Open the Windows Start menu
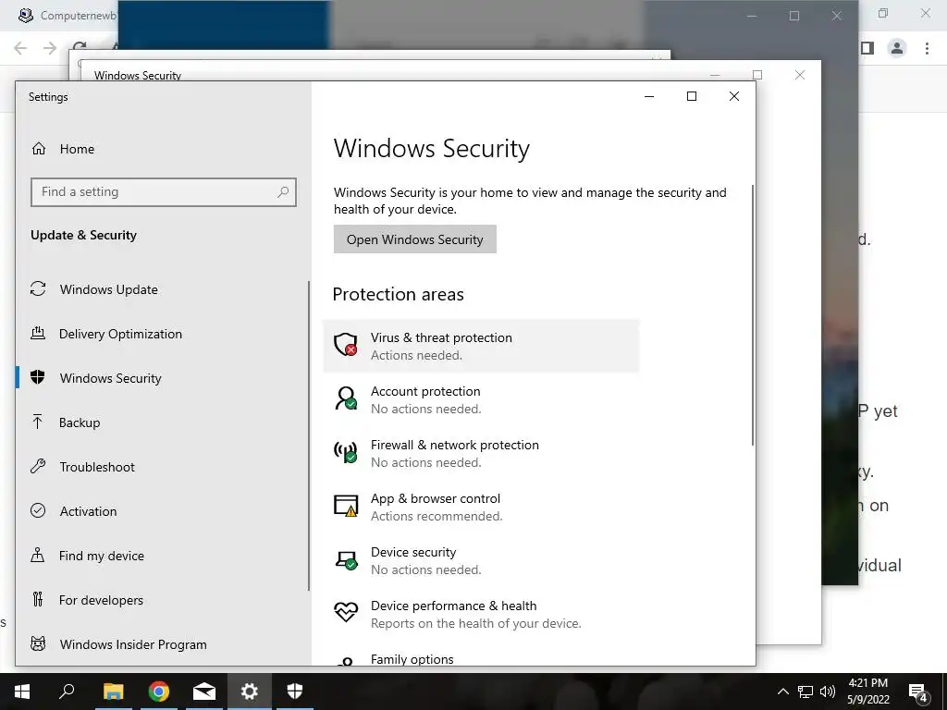The height and width of the screenshot is (710, 947). [x=22, y=692]
